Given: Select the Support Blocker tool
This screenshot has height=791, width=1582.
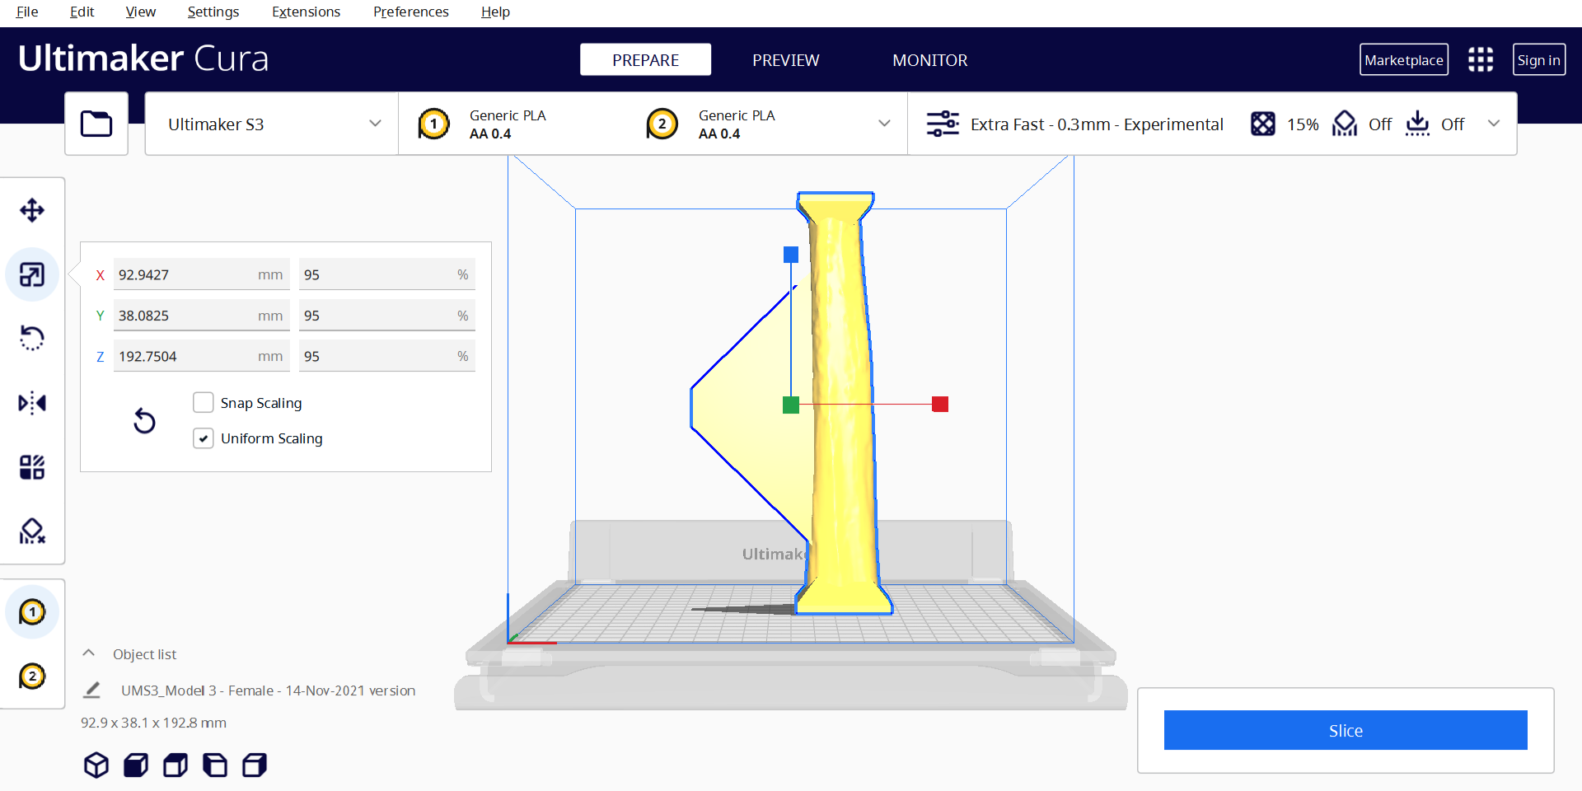Looking at the screenshot, I should [32, 531].
